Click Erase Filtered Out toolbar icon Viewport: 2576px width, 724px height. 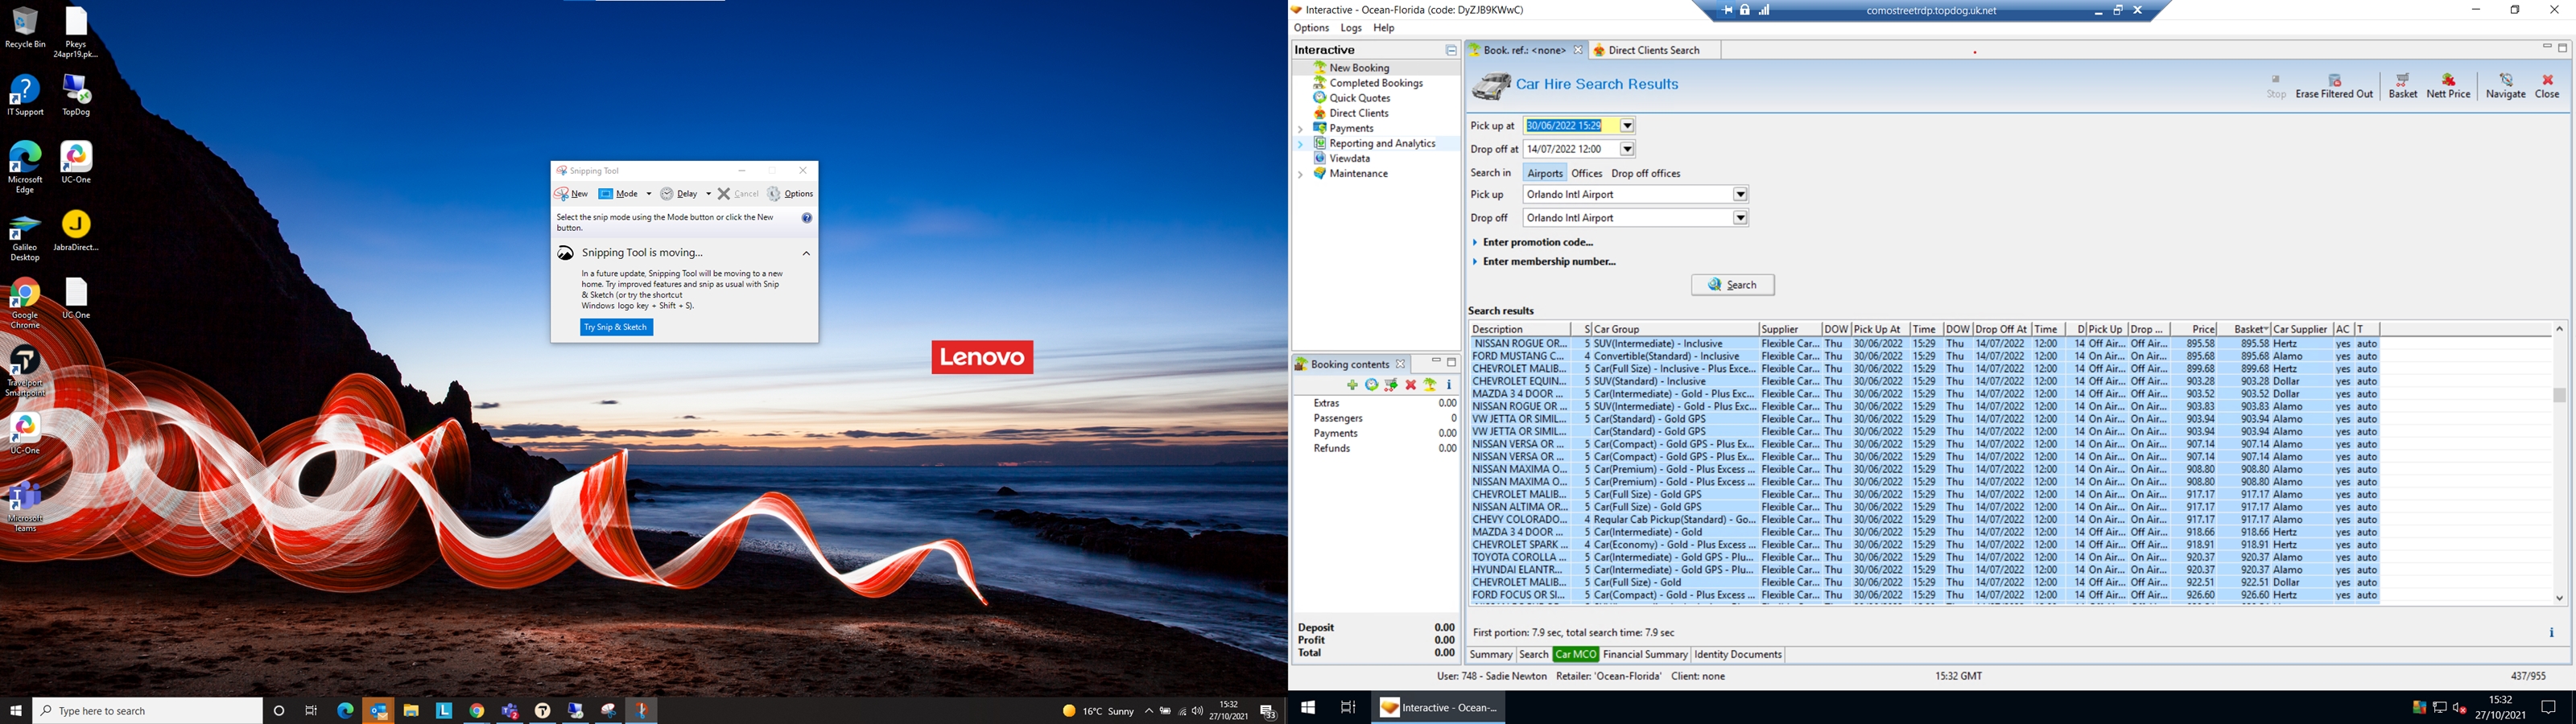pyautogui.click(x=2334, y=86)
